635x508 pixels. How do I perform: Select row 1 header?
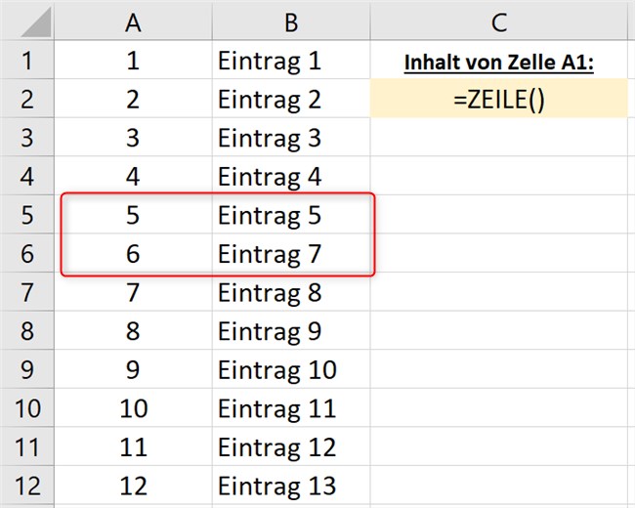point(26,60)
